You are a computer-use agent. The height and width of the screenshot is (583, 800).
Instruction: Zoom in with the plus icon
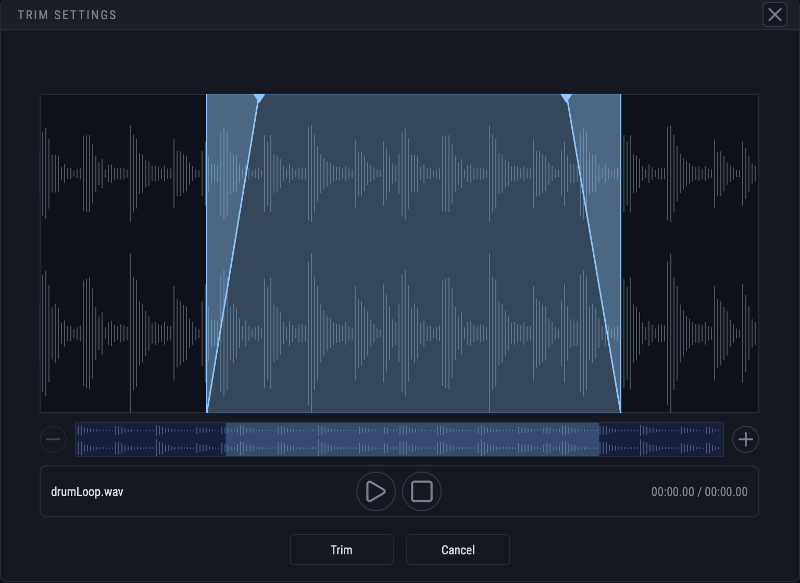(x=745, y=439)
